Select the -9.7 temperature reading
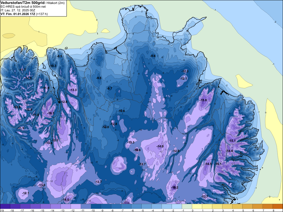This screenshot has width=283, height=212. [110, 88]
